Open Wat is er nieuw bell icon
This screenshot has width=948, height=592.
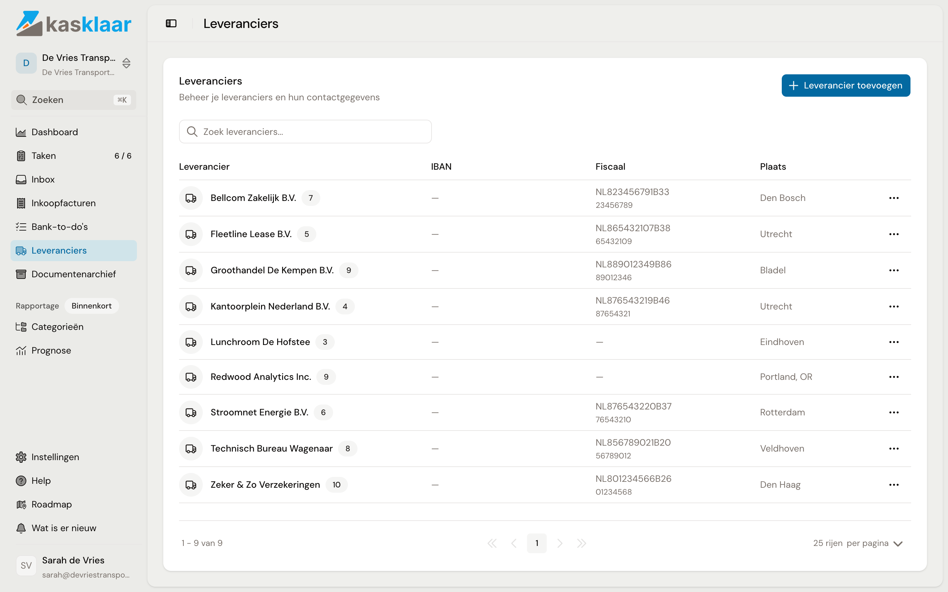21,528
